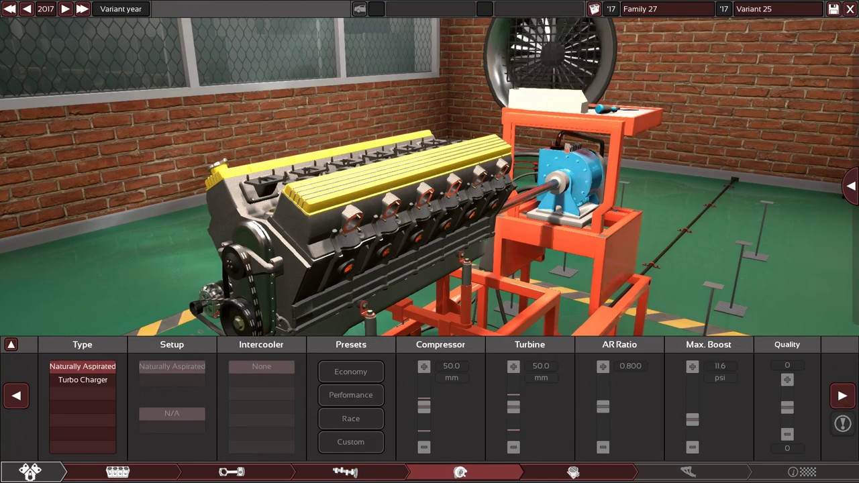Go to previous design step left arrow

[x=15, y=396]
